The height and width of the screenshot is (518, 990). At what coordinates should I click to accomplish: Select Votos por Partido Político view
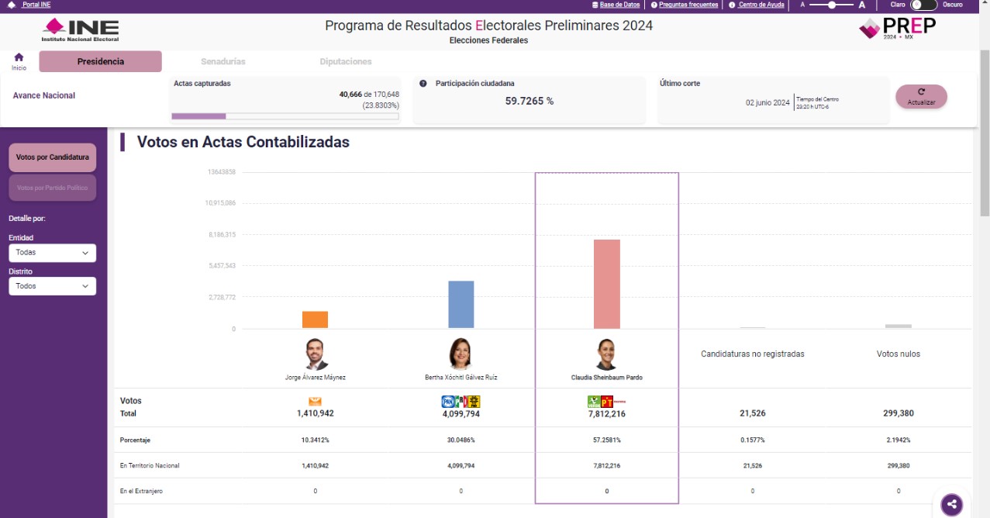tap(53, 188)
